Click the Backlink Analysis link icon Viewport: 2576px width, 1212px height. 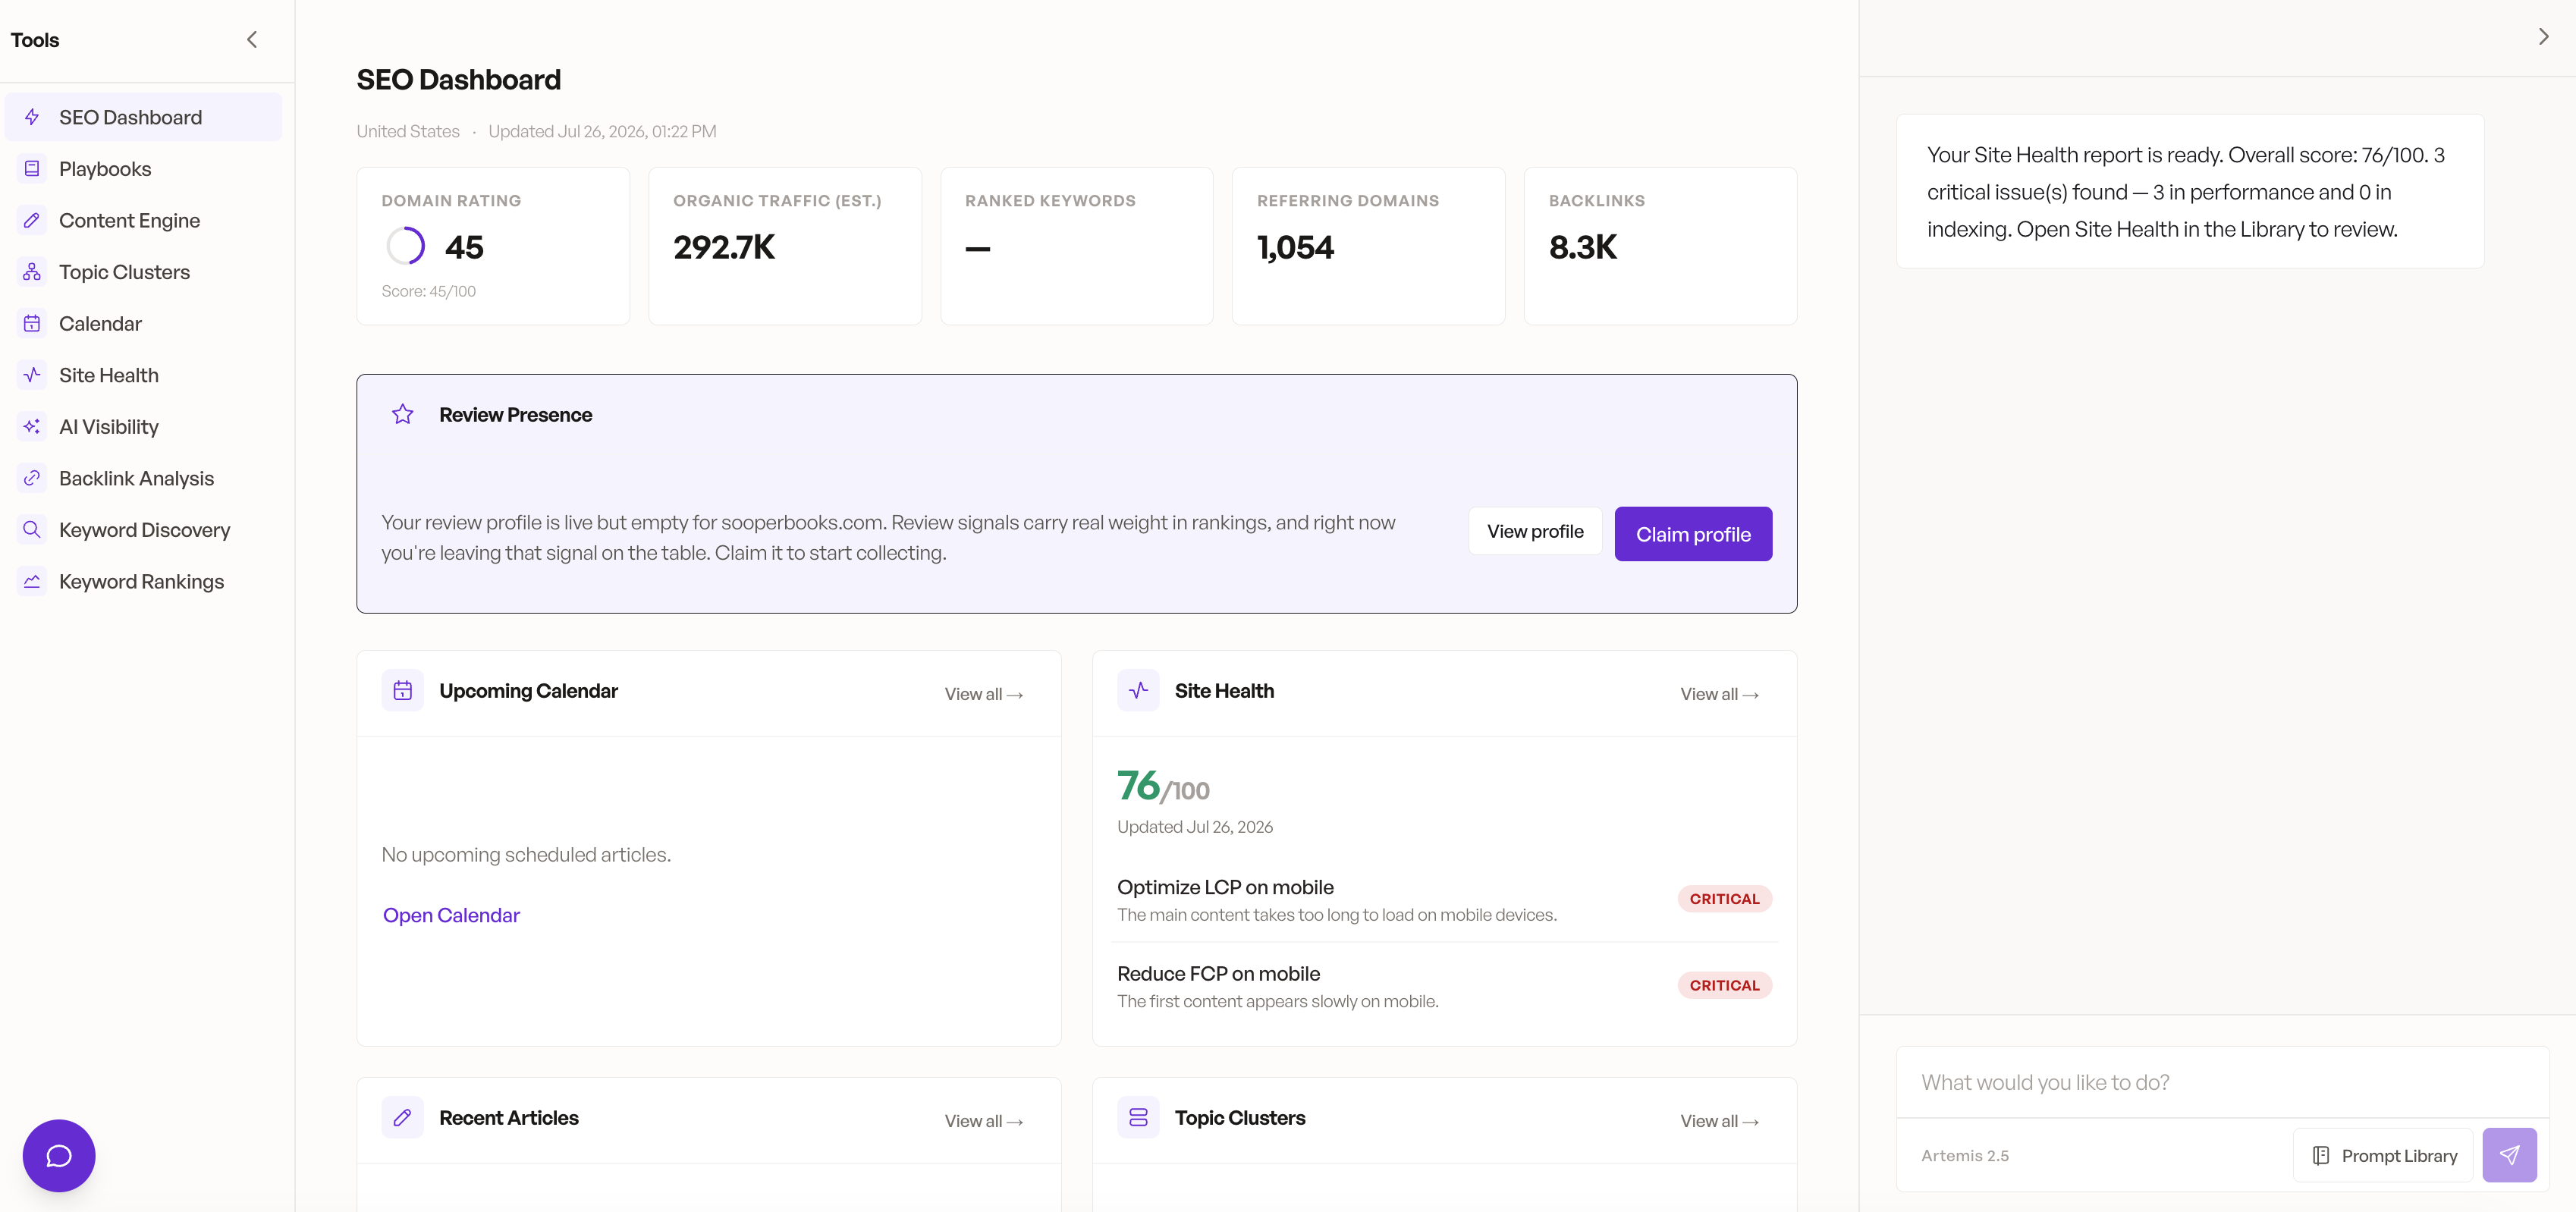(x=32, y=478)
